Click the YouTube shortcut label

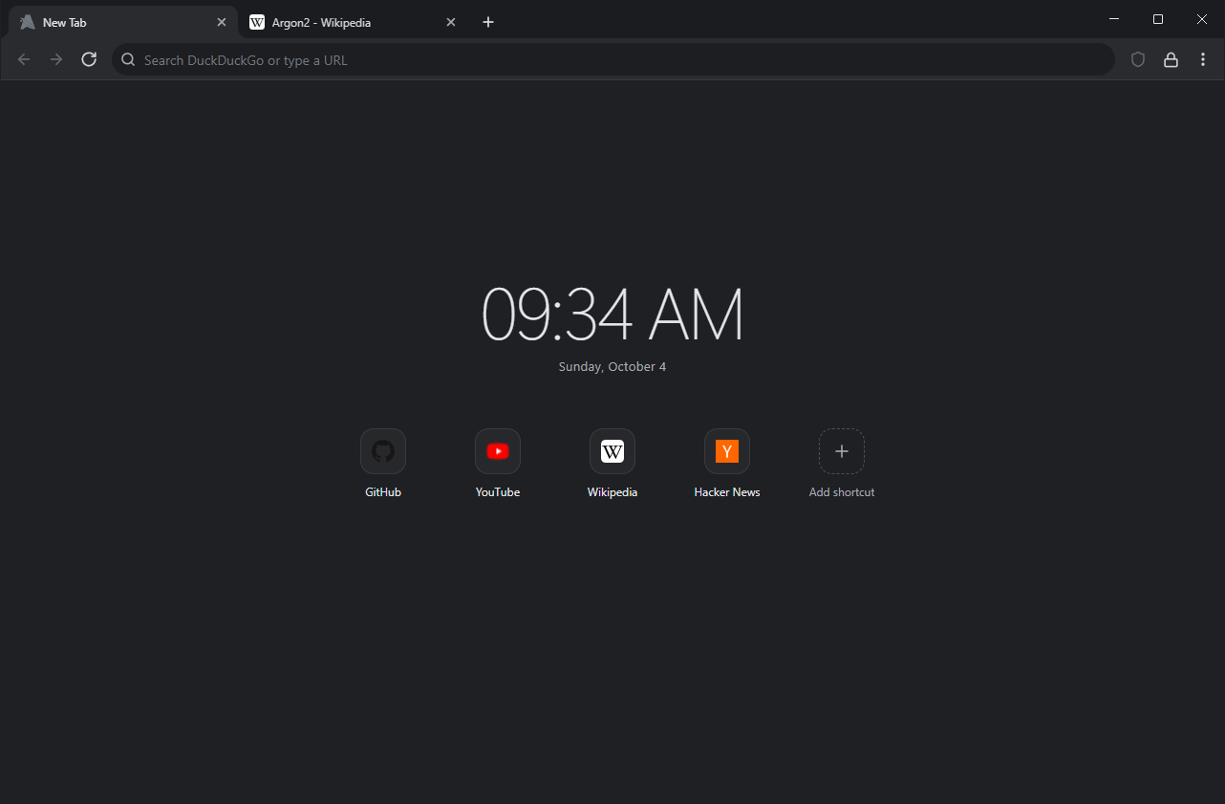498,492
